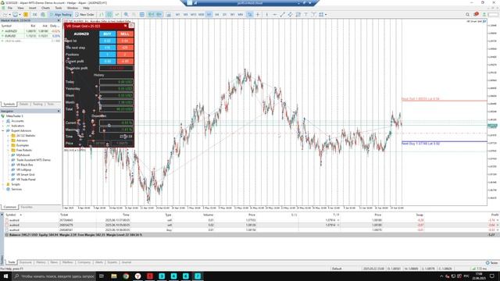Select EURUSD in Market Watch
The image size is (500, 281).
click(11, 36)
